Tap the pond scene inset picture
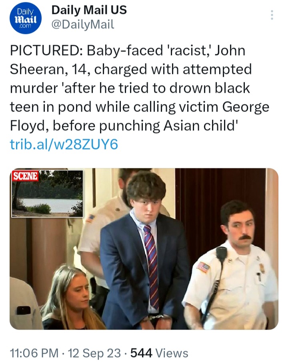 click(47, 194)
